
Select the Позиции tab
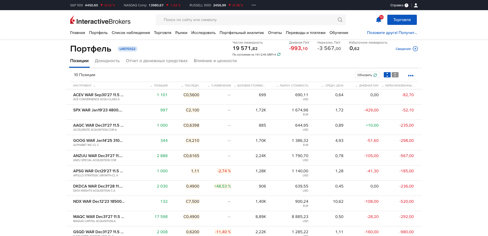(79, 61)
